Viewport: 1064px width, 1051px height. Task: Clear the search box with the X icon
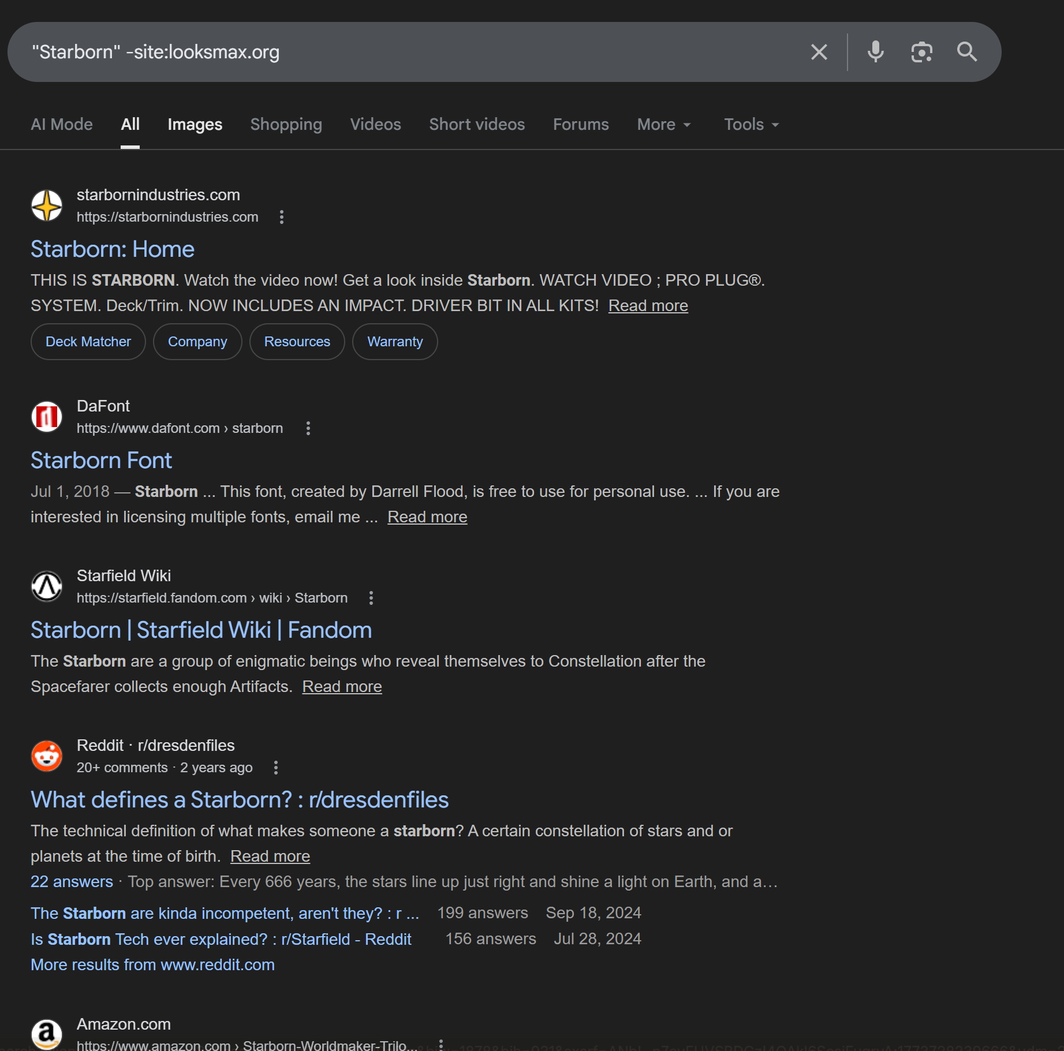(x=819, y=52)
